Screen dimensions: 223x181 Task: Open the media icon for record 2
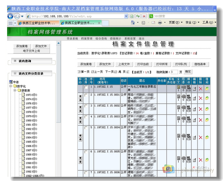pos(189,96)
